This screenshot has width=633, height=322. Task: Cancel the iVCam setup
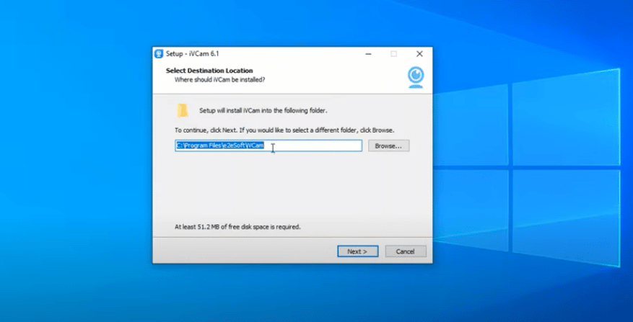406,251
